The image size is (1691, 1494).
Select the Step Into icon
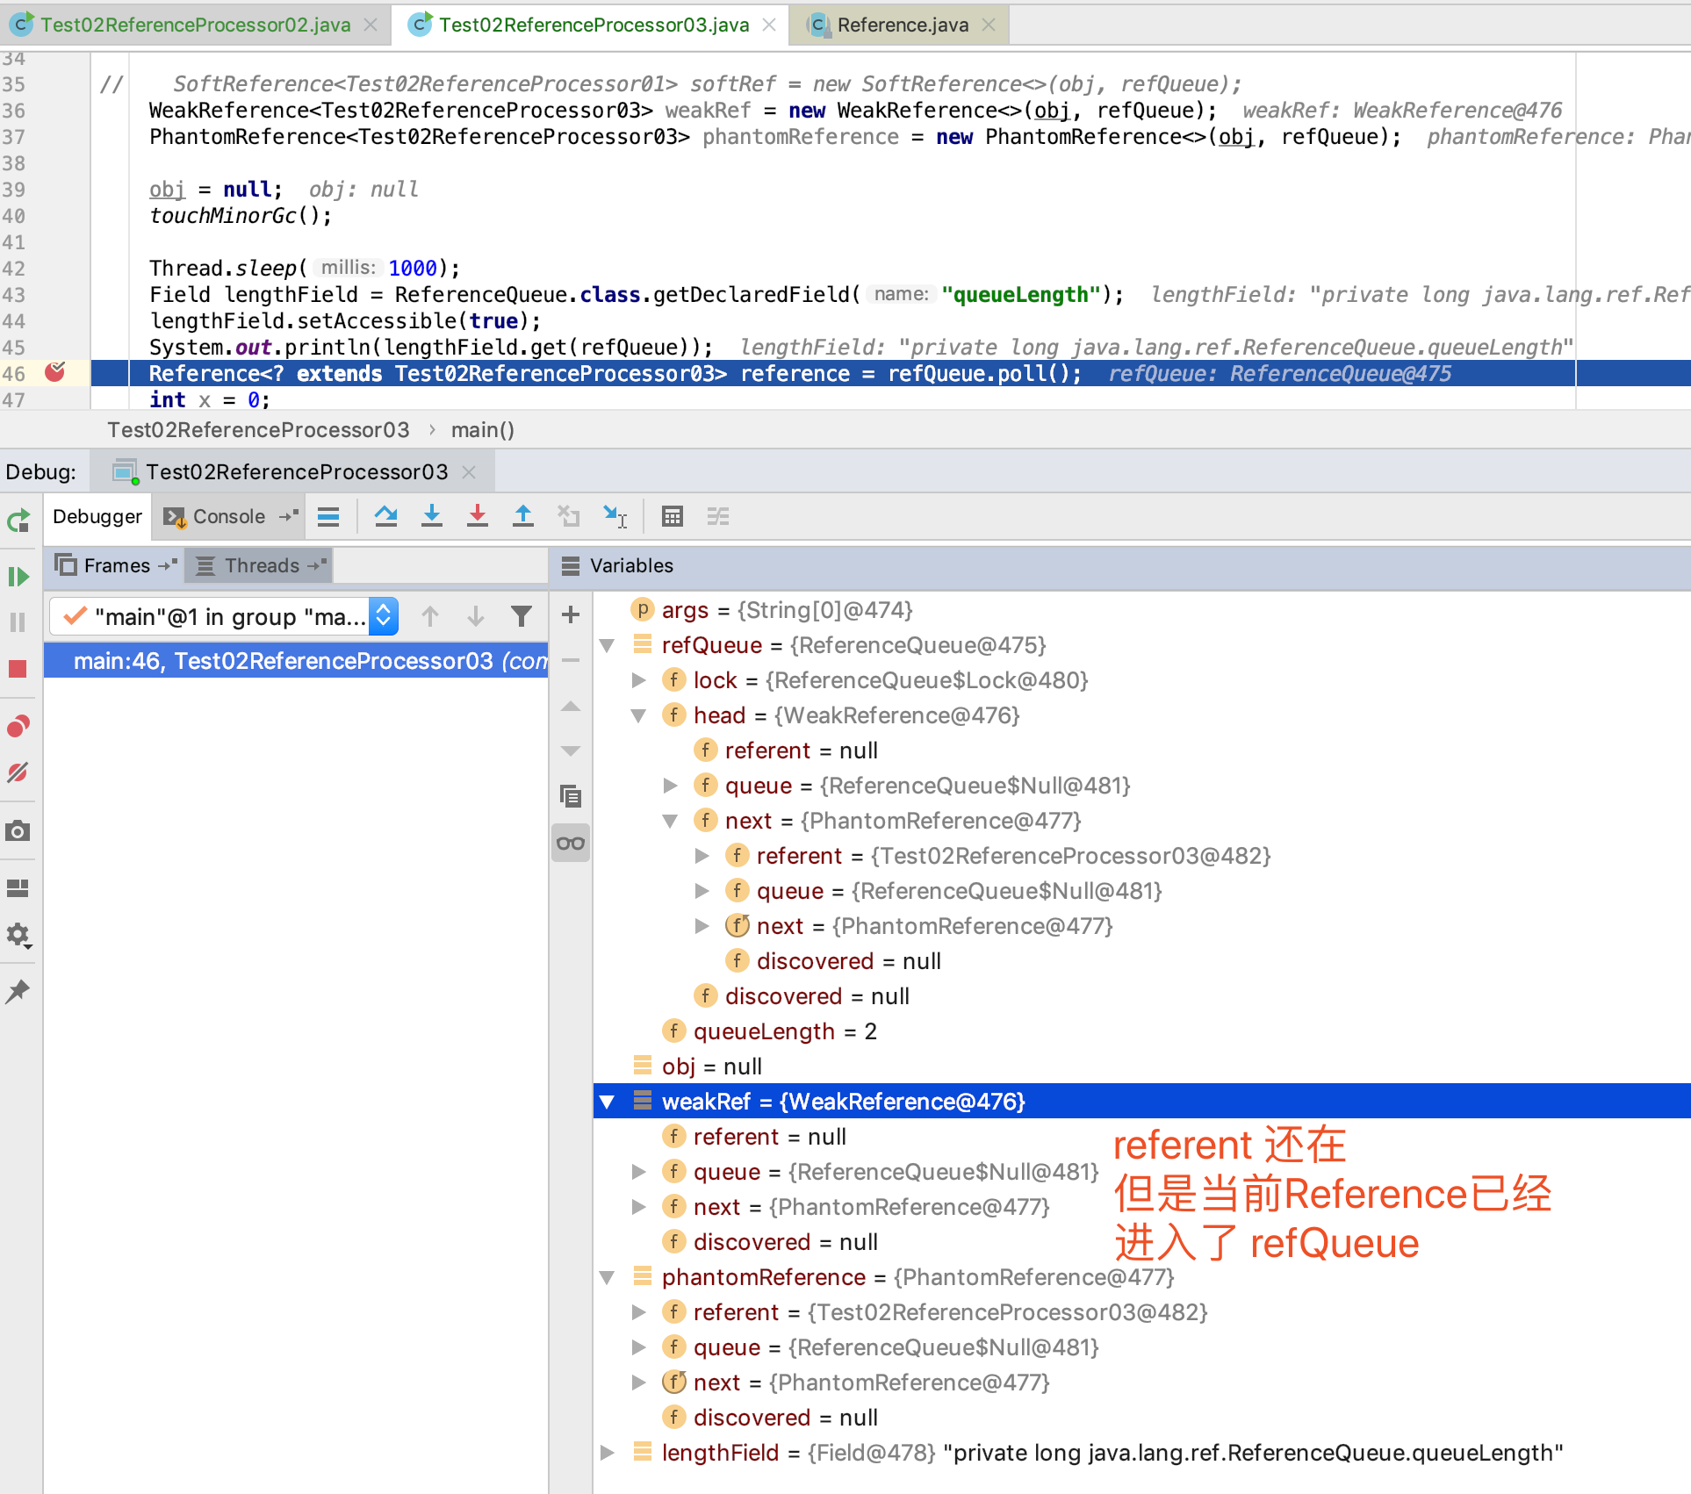(432, 516)
